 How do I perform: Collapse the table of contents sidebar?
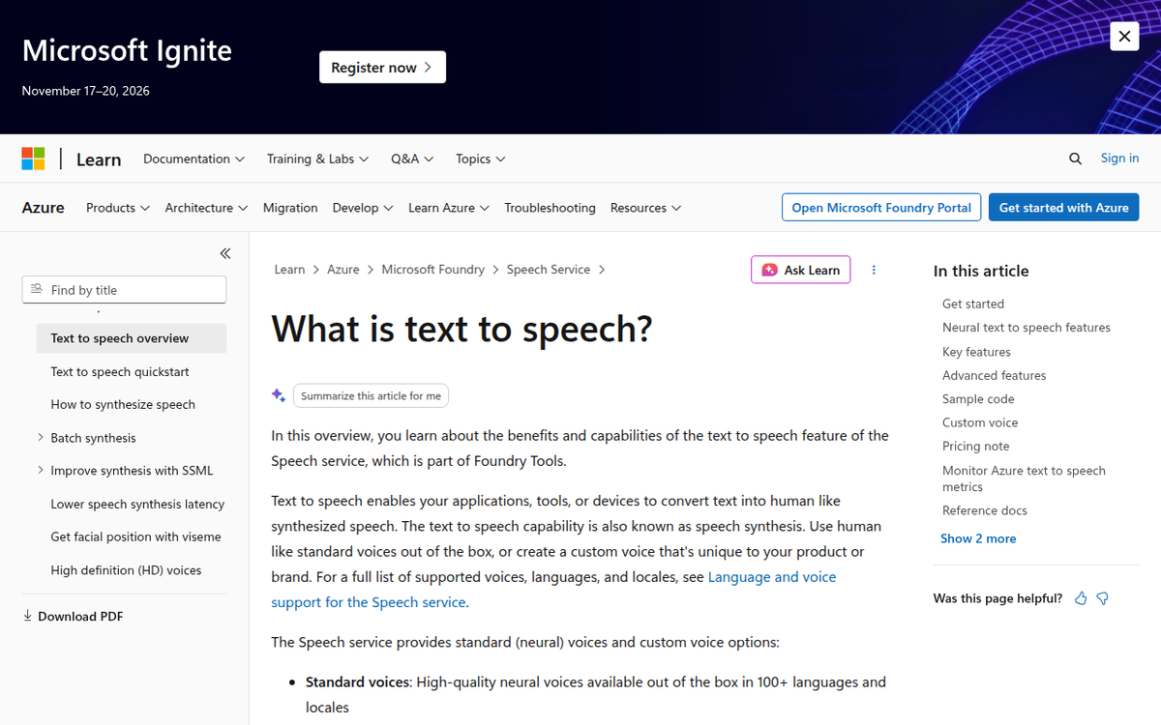point(224,253)
